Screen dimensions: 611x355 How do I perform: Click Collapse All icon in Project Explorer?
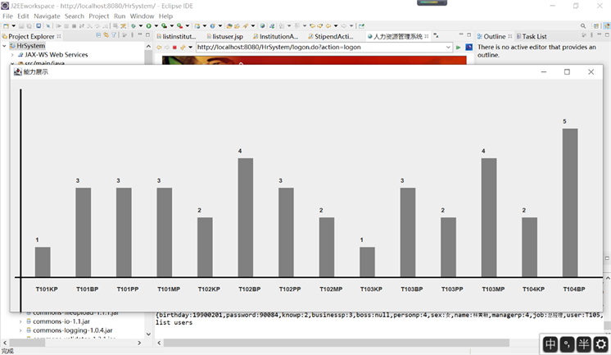(97, 36)
